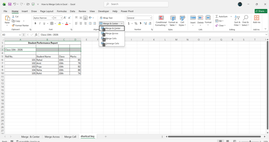Choose Unmerge Cells from dropdown menu
The image size is (269, 142).
[x=112, y=43]
